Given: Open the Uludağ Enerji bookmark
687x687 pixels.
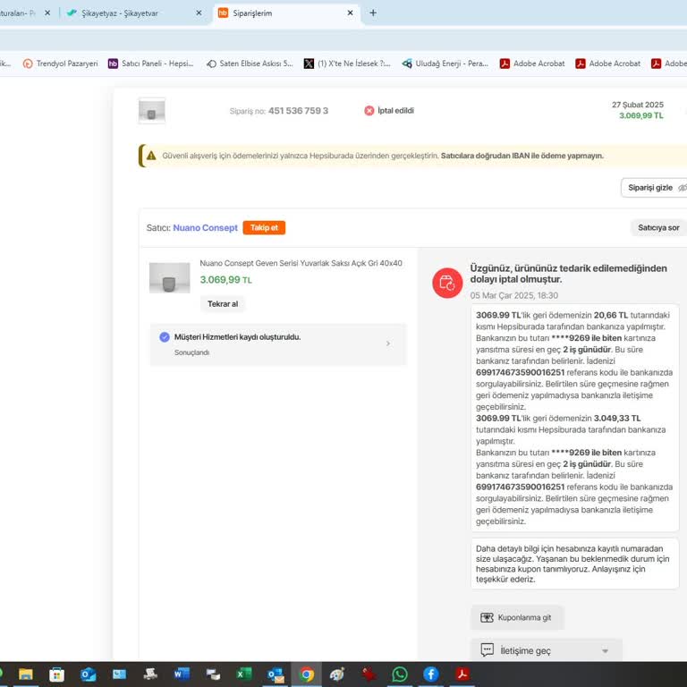Looking at the screenshot, I should click(445, 64).
